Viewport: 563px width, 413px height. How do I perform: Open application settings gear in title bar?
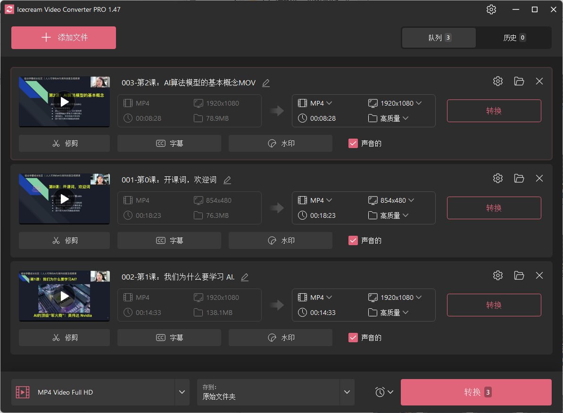[x=491, y=9]
